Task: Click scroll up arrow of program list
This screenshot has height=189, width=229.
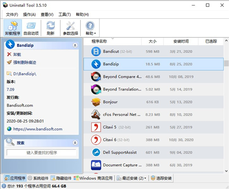Action: [x=226, y=41]
